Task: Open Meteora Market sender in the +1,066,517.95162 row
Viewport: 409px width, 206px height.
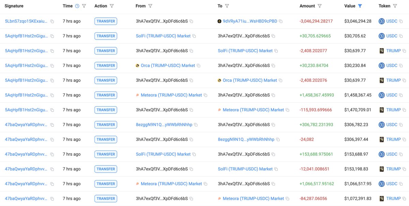Action: click(171, 184)
